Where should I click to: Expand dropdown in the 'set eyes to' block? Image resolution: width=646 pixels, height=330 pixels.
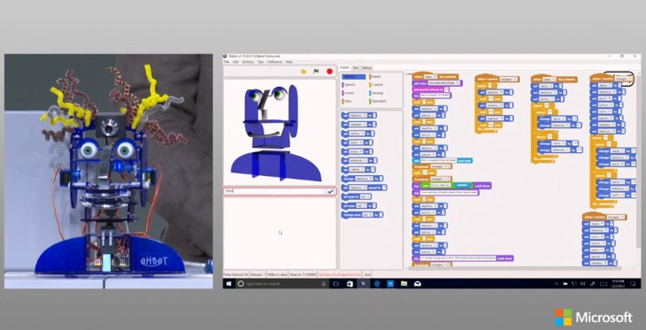(364, 196)
